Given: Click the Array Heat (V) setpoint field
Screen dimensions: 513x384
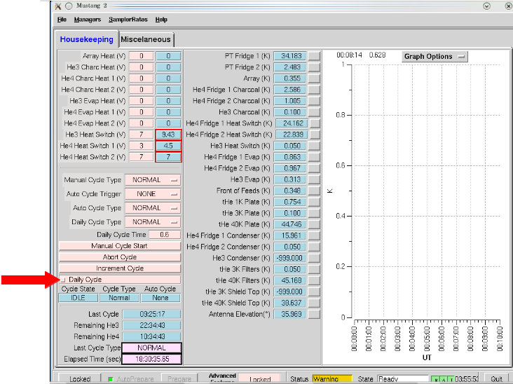Looking at the screenshot, I should tap(142, 56).
